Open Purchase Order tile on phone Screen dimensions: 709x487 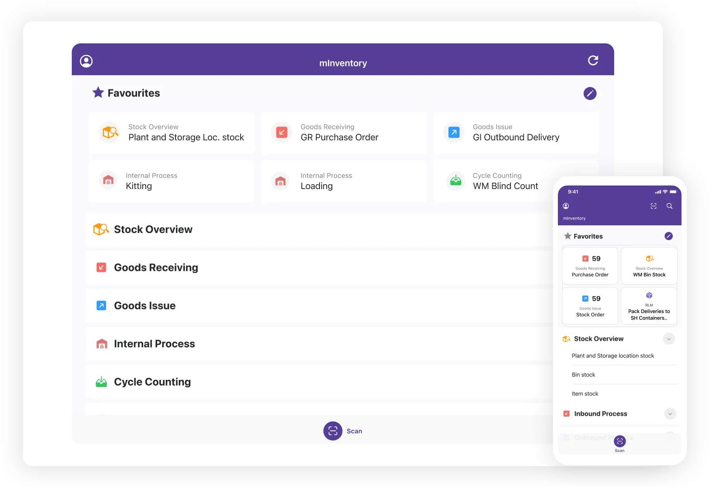coord(590,266)
